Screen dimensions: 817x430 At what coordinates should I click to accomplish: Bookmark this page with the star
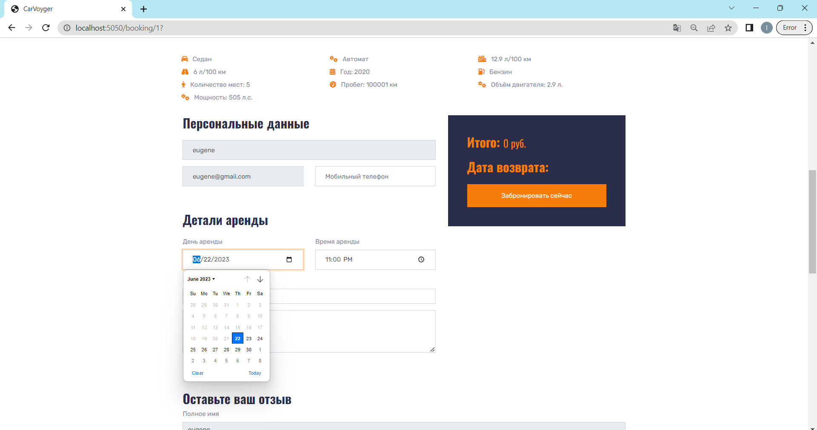(728, 28)
